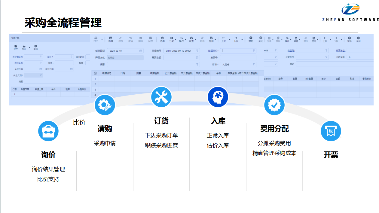Click the 复制 (Copy) toolbar icon

tap(278, 39)
